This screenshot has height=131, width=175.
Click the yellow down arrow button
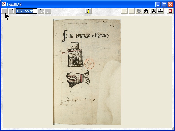coord(88,11)
